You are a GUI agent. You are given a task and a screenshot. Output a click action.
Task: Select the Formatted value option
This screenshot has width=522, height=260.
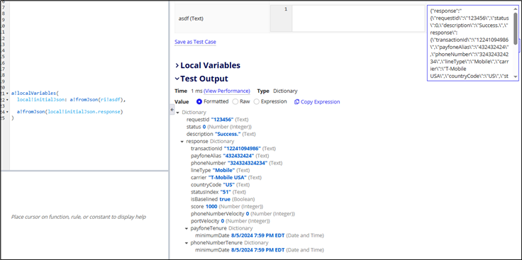pos(199,101)
